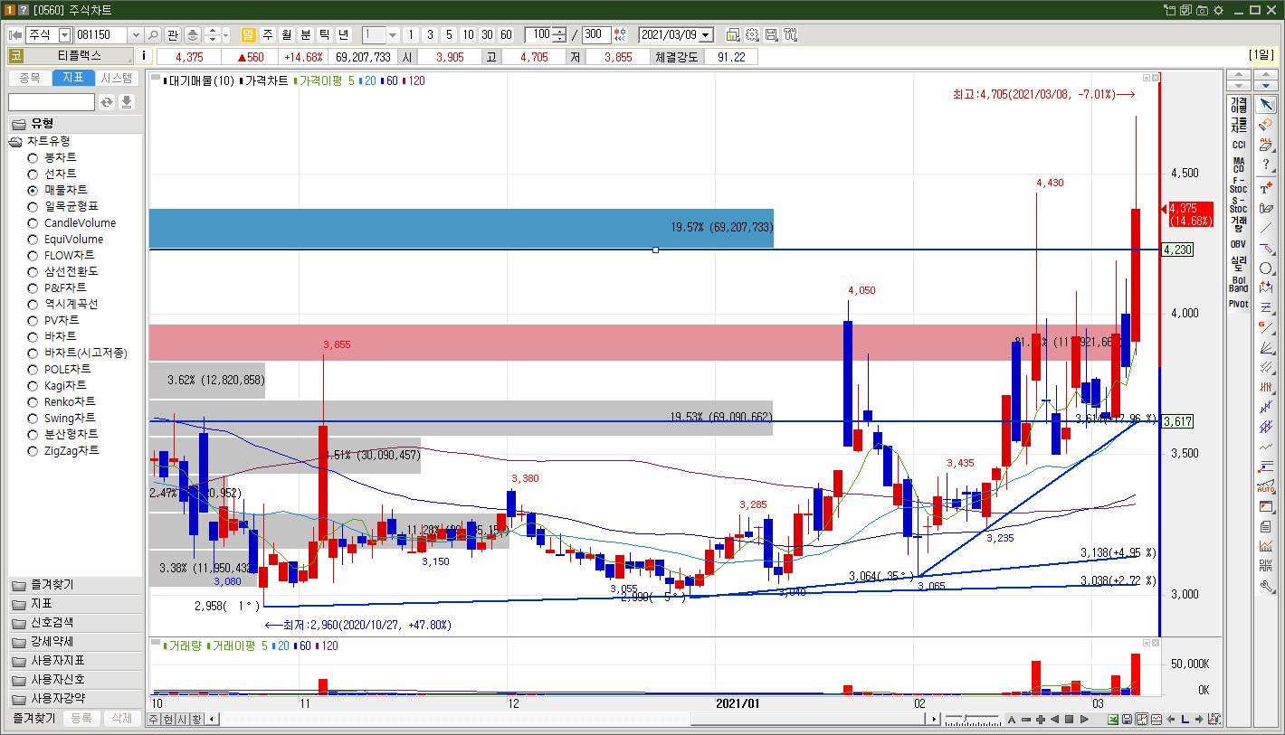Open the wrench settings tool in the sidebar
Viewport: 1285px width, 735px height.
coord(1266,586)
